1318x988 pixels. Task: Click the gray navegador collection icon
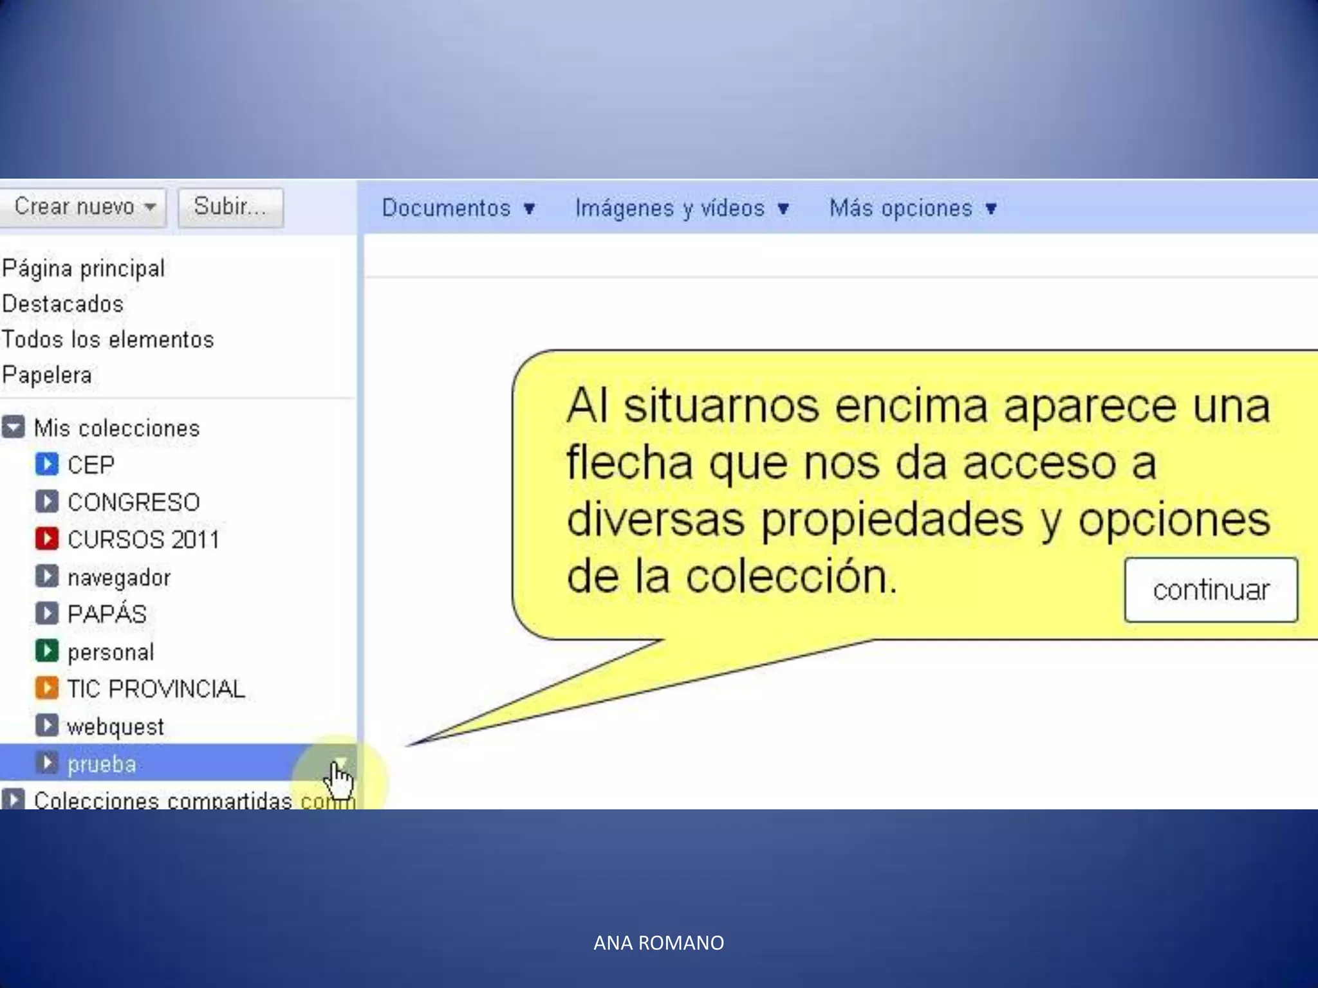pos(46,576)
